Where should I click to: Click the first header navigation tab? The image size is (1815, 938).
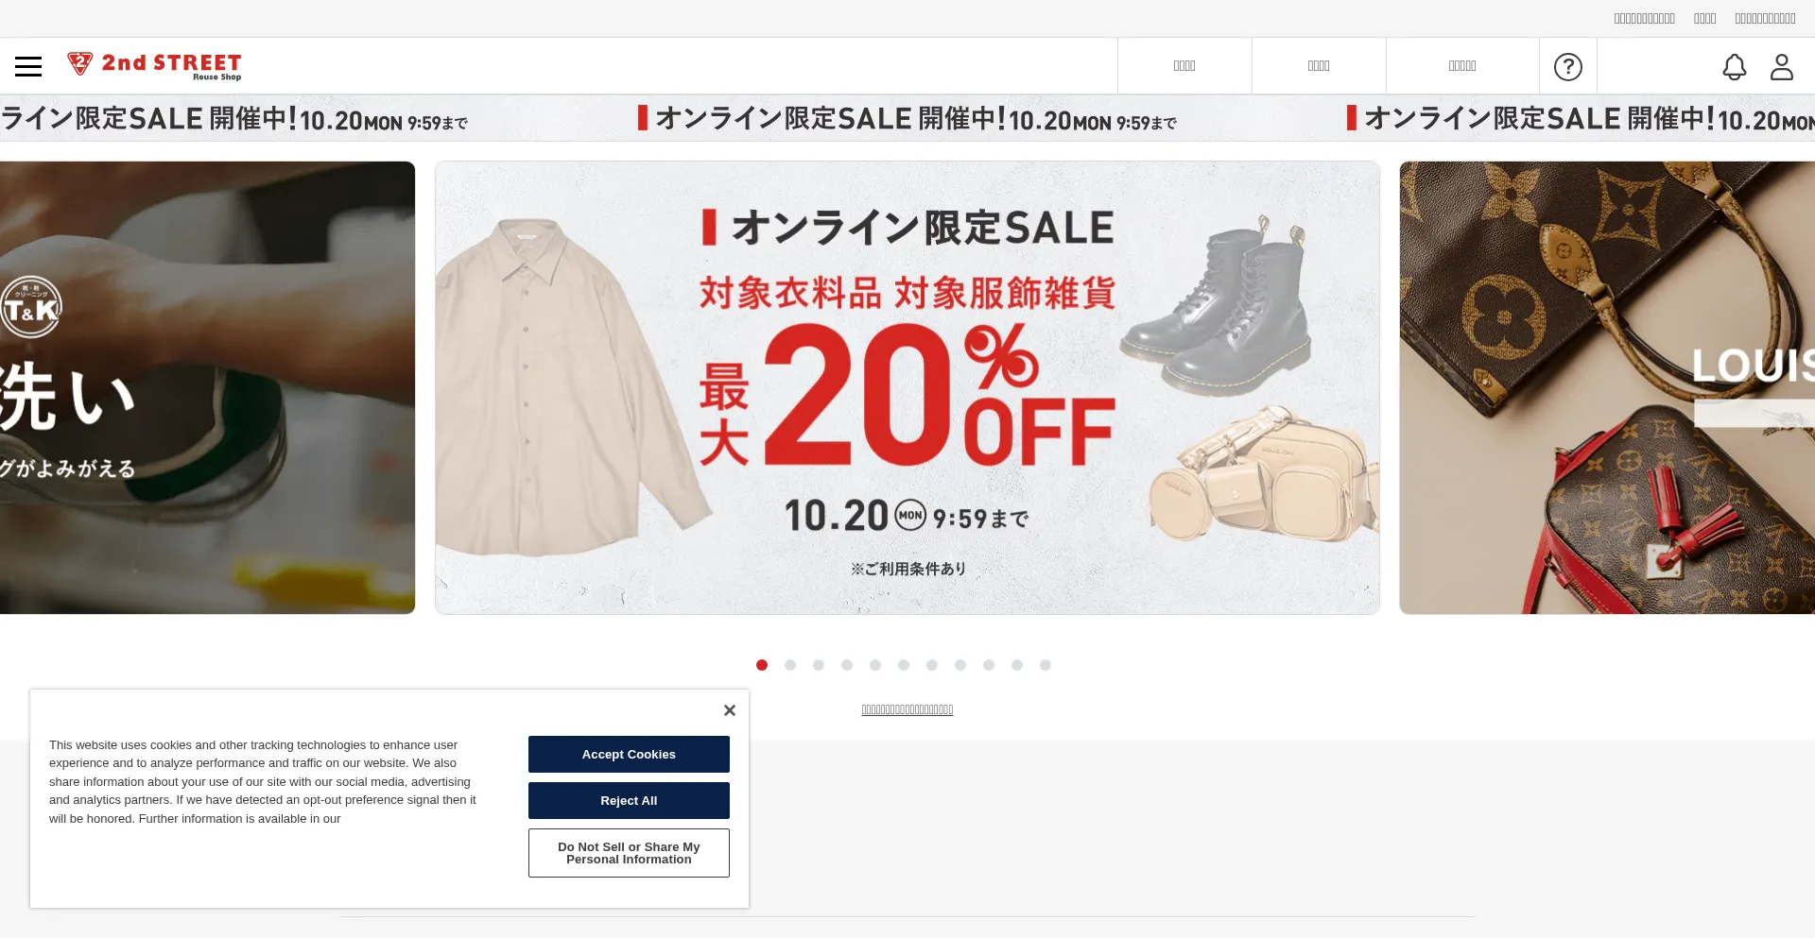(x=1184, y=66)
